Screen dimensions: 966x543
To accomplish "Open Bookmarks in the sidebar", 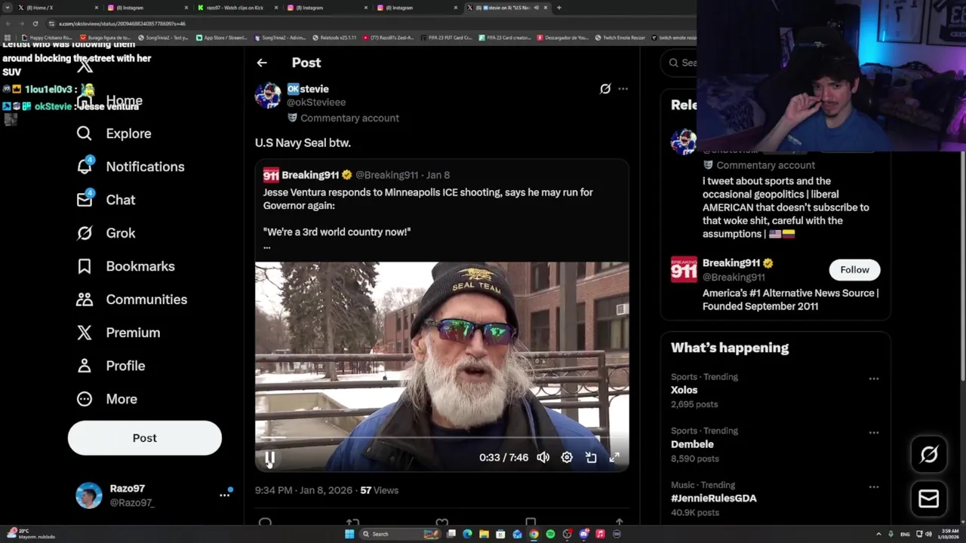I will click(x=125, y=266).
